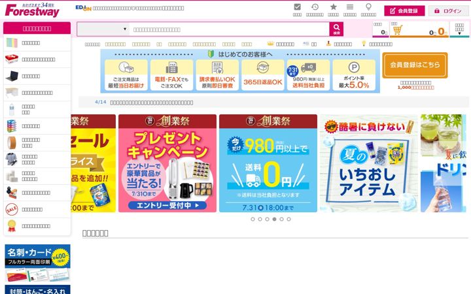The width and height of the screenshot is (471, 294).
Task: Click the gray lightbulb icon in the header
Action: point(368,7)
